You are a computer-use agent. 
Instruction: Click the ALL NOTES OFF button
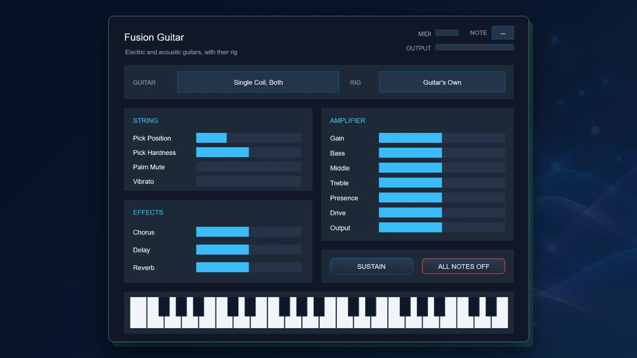coord(463,266)
